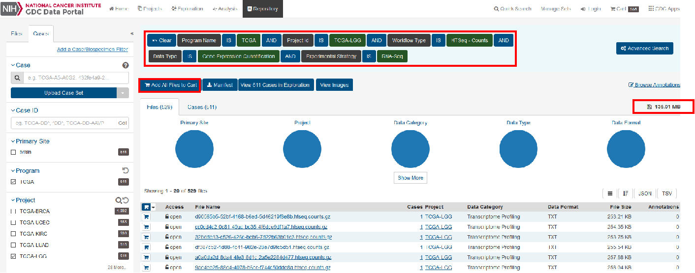Check the TCGA-BRCA project checkbox
This screenshot has width=695, height=273.
(x=13, y=211)
